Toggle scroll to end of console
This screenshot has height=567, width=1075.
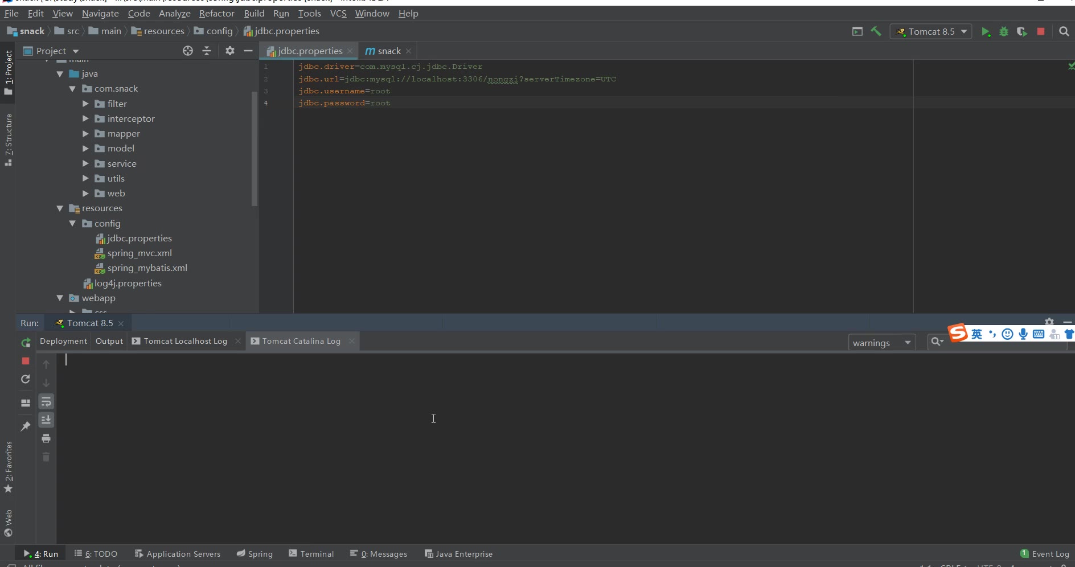click(x=46, y=420)
